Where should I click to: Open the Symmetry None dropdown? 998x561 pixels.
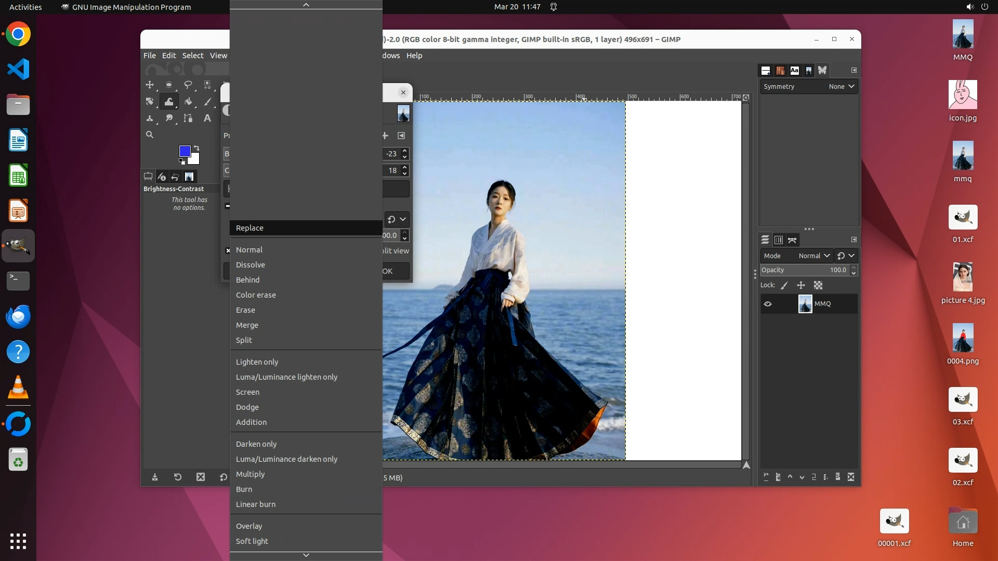[x=842, y=87]
